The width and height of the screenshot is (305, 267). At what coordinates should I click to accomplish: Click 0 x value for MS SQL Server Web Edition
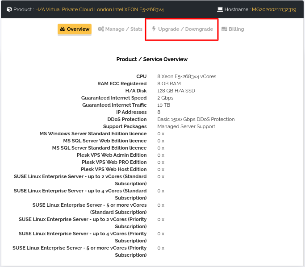click(161, 141)
